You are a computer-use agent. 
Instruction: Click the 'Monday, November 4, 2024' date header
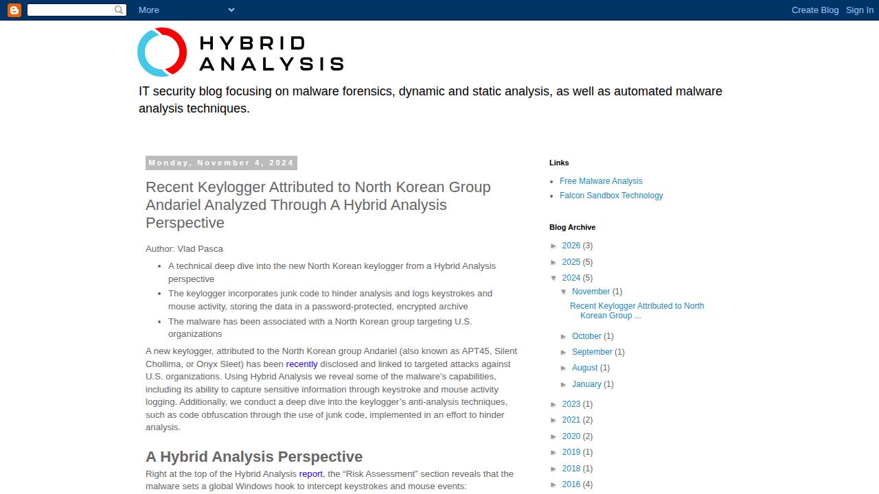coord(221,163)
